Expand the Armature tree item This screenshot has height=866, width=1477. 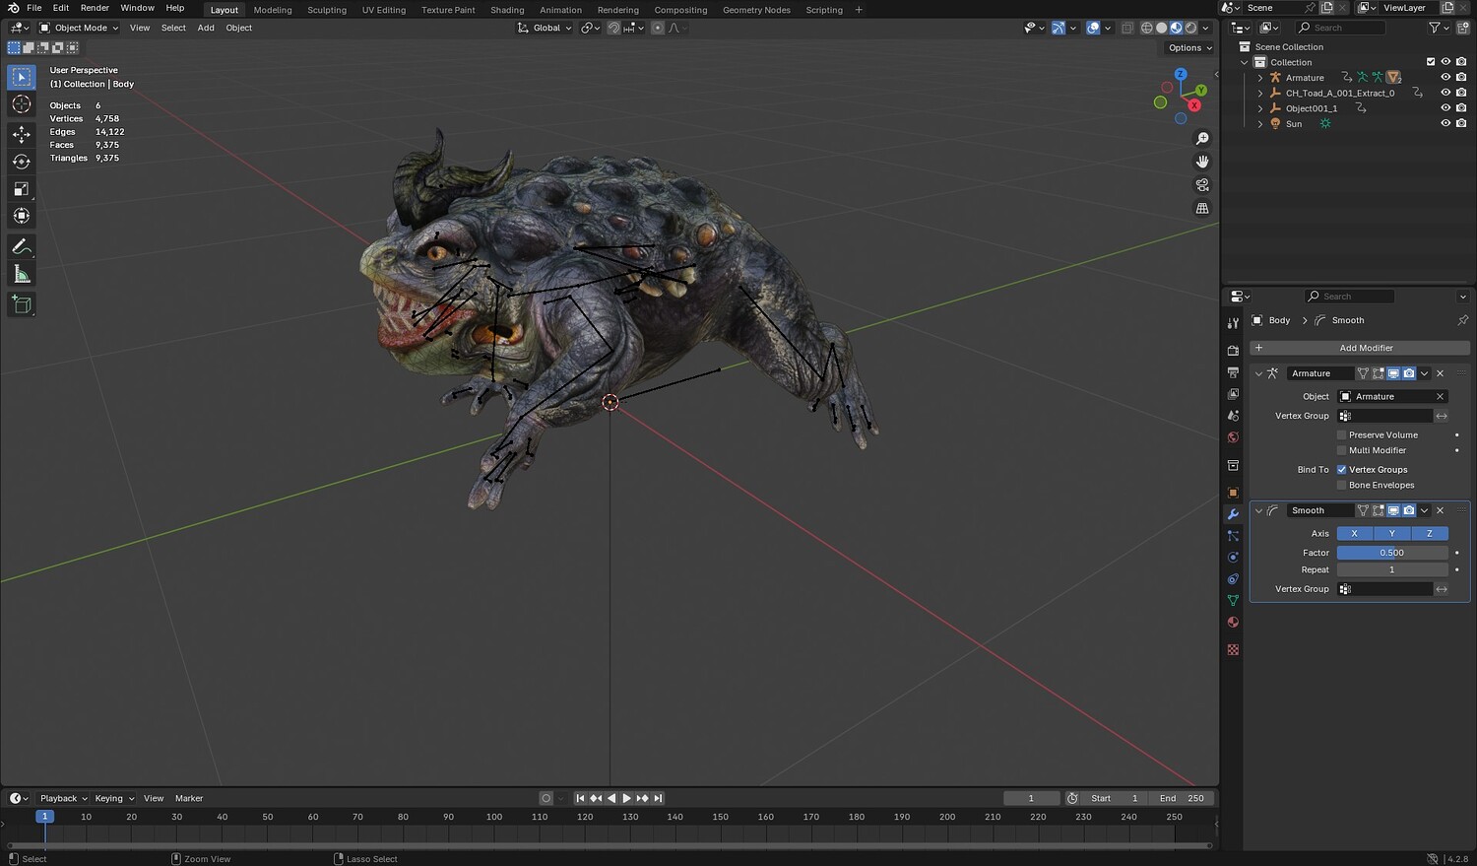1260,78
